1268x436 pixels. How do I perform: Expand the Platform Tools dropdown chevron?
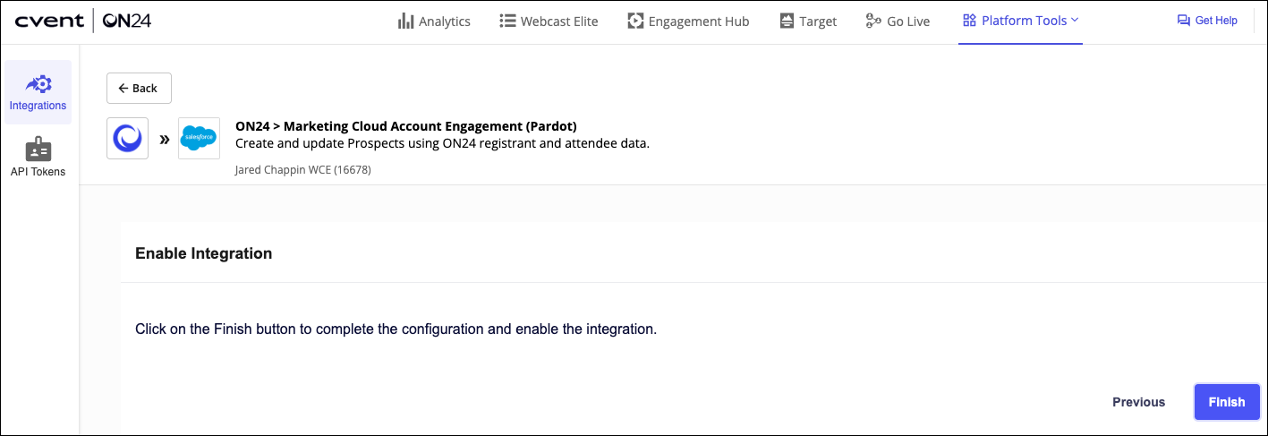1075,20
